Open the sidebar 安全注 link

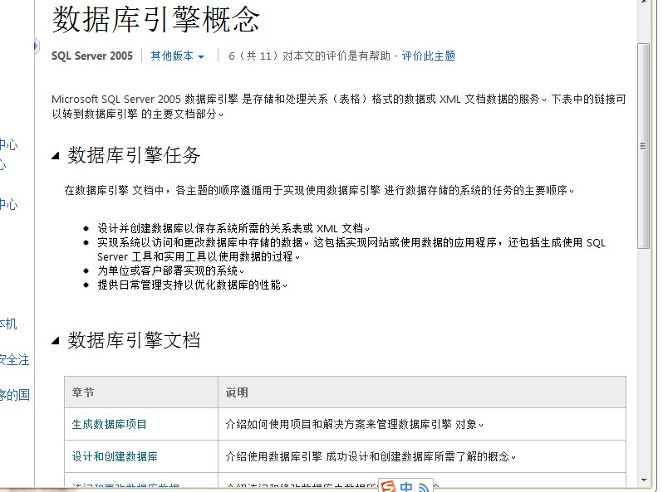point(14,360)
